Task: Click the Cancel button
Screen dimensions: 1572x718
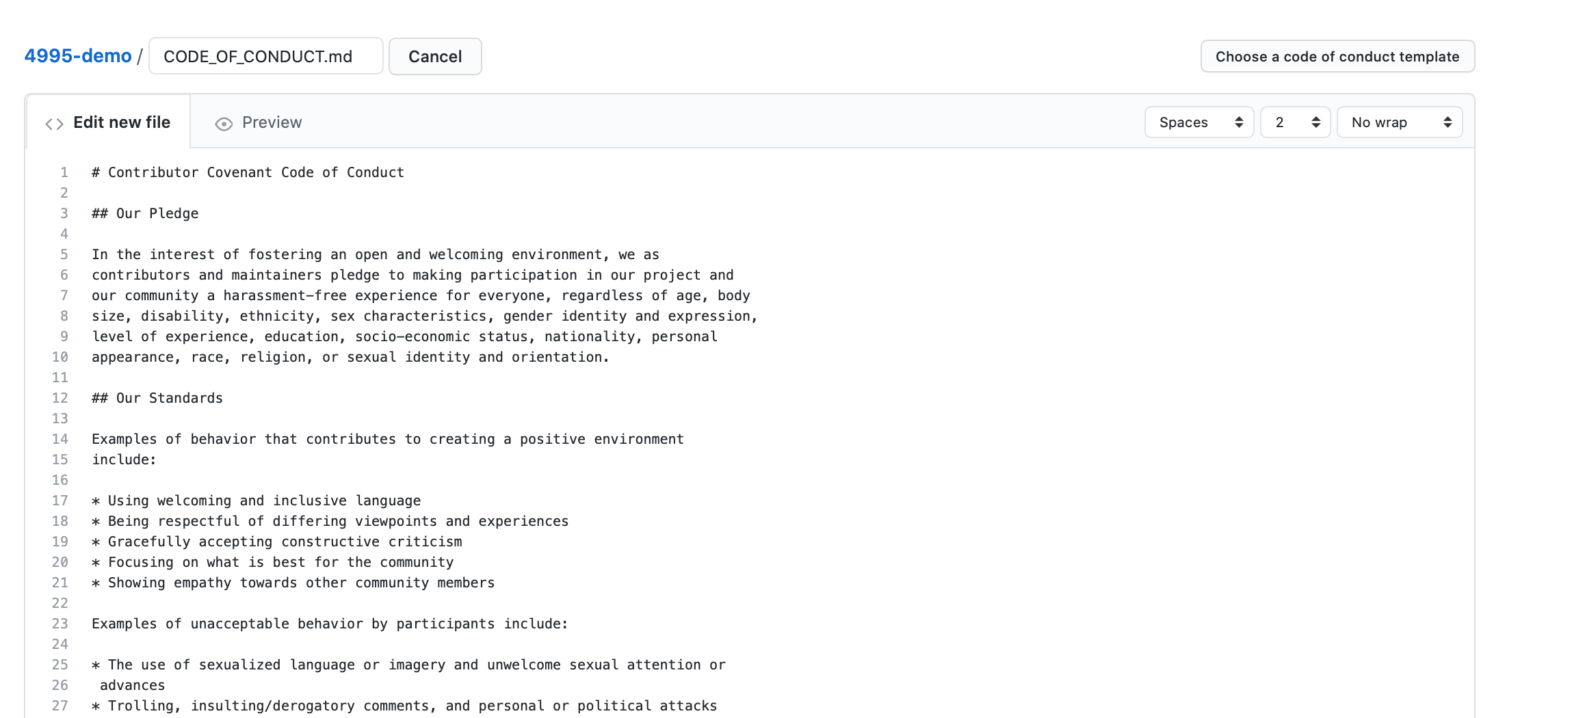Action: pos(435,56)
